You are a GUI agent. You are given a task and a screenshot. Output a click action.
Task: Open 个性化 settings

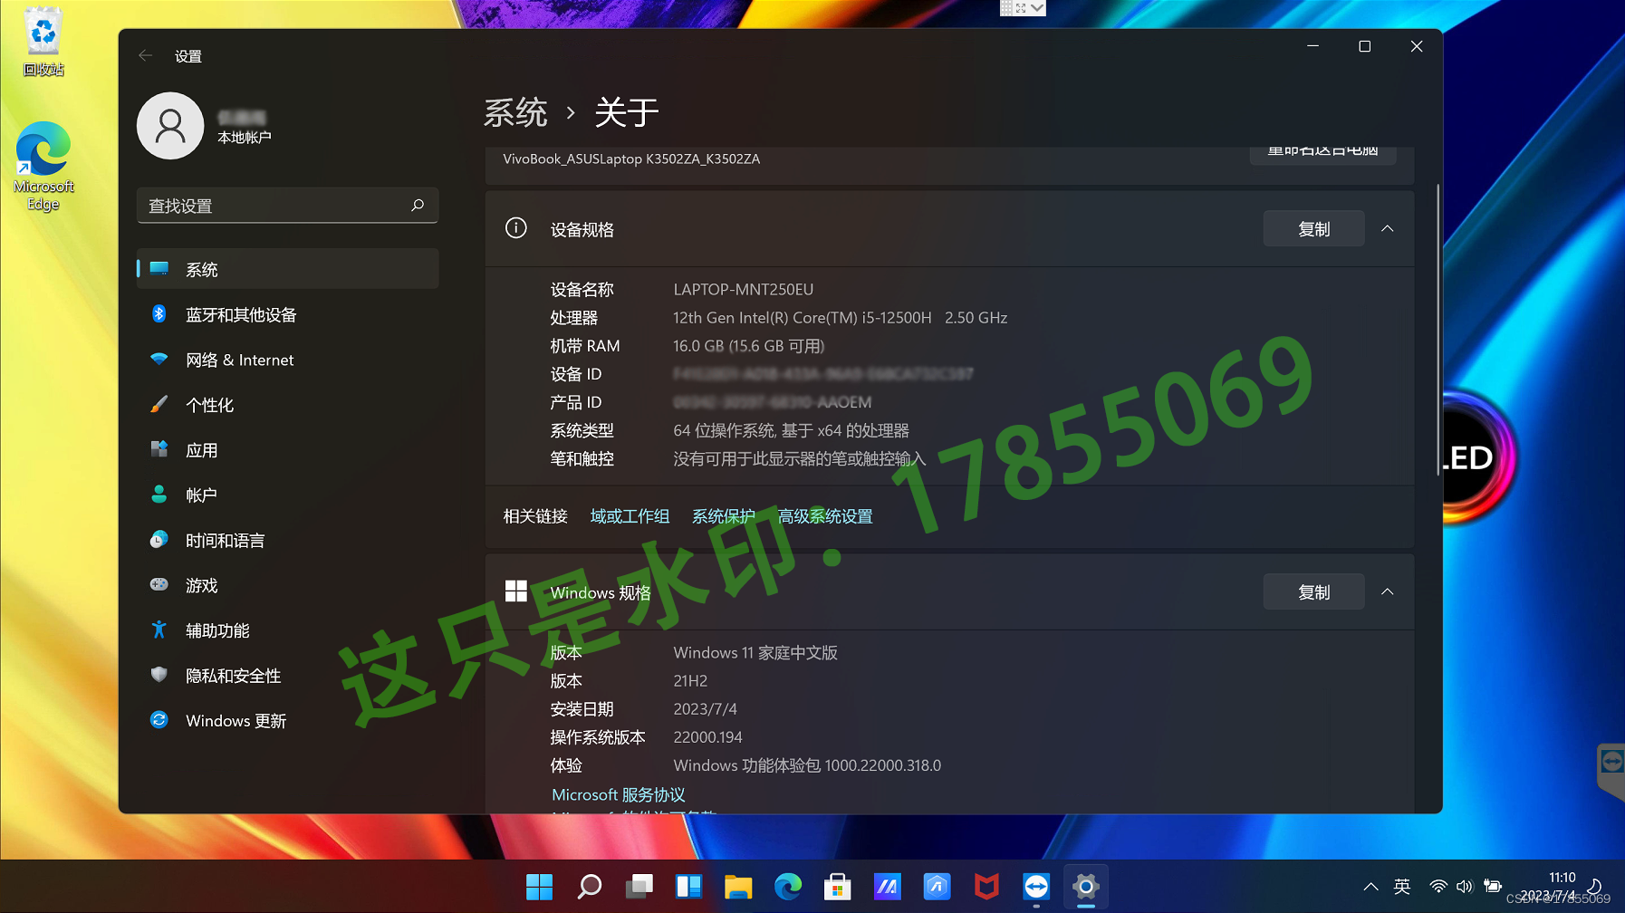[287, 405]
